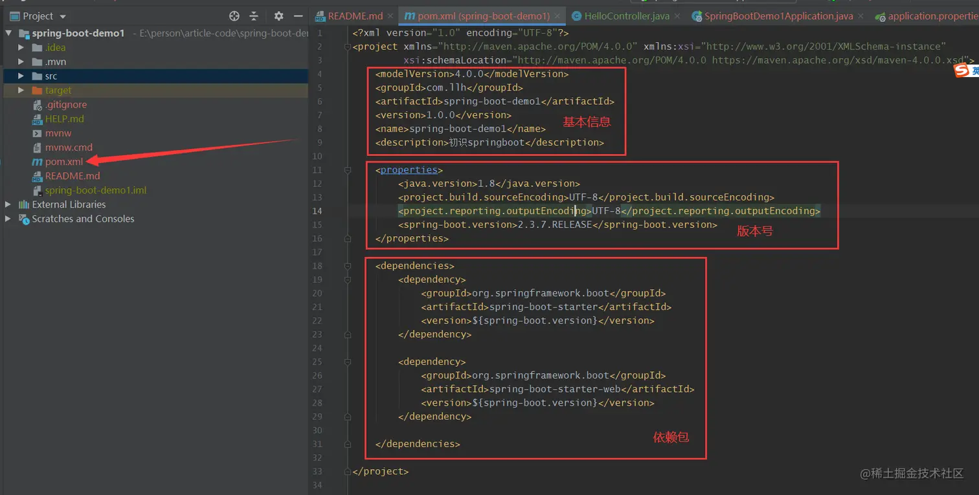Fold the <project> tag on line 2
Image resolution: width=979 pixels, height=495 pixels.
[348, 47]
